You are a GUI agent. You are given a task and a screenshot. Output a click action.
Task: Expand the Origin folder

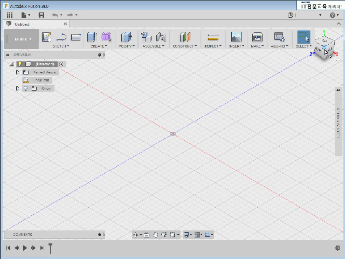(17, 88)
